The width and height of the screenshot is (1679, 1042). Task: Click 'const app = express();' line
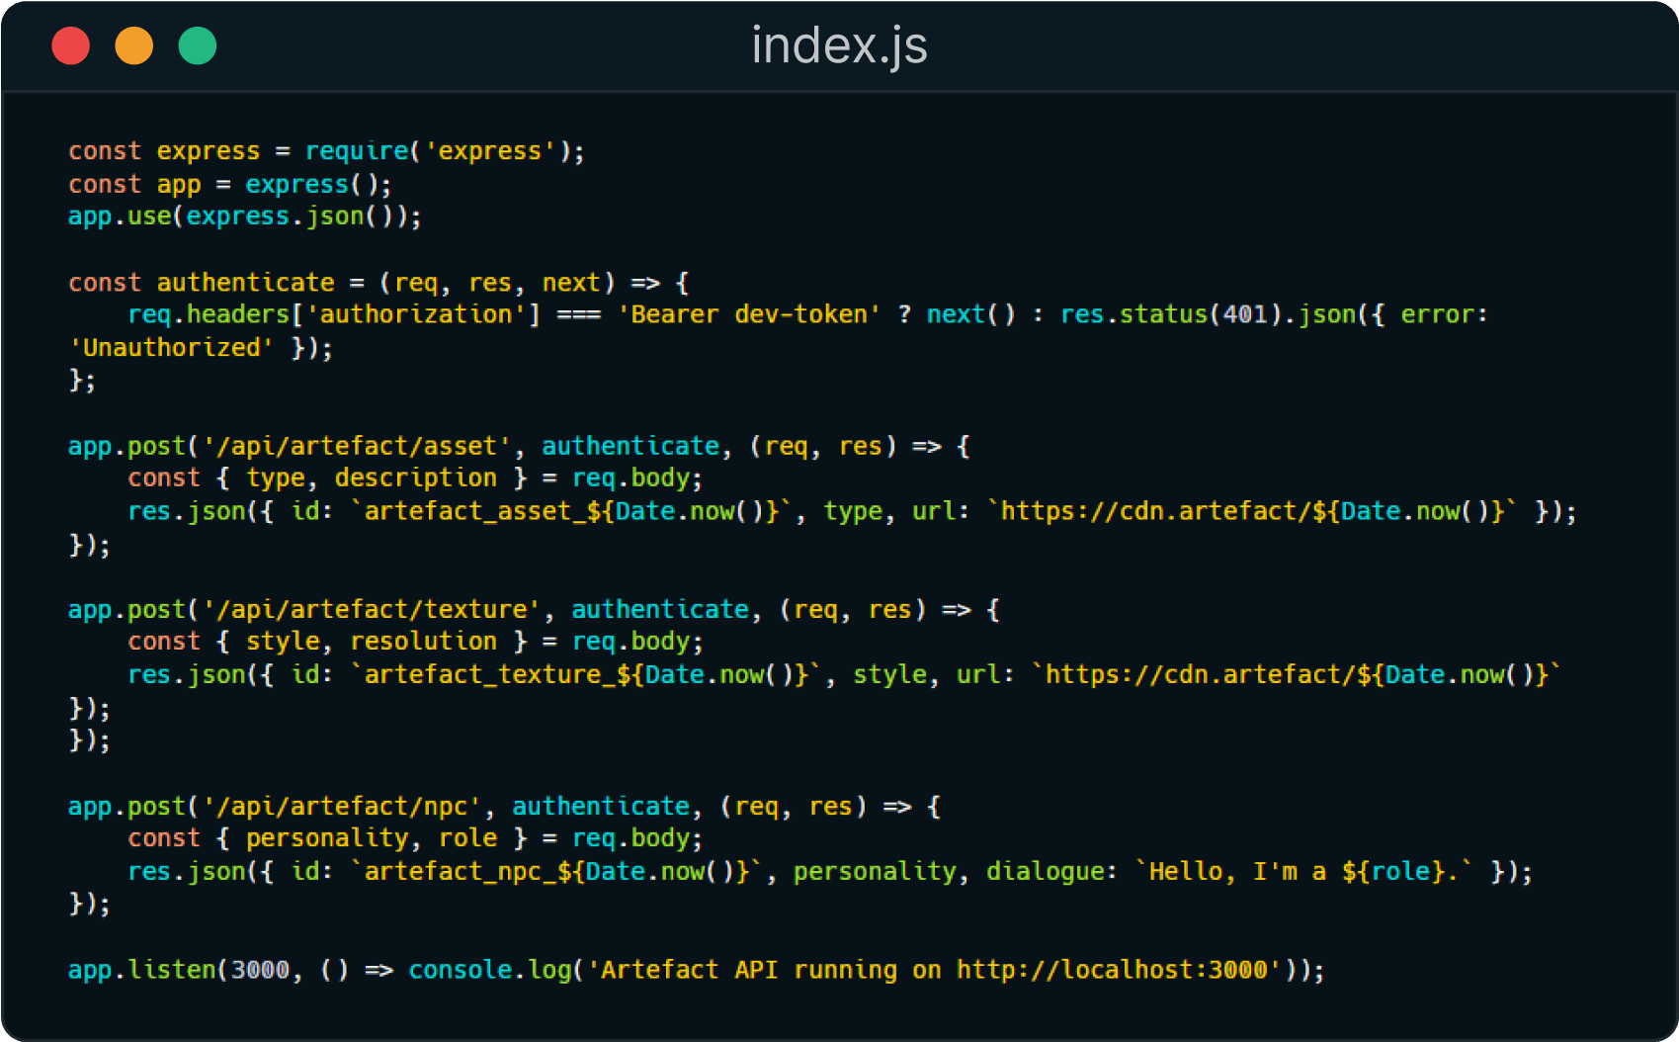coord(230,185)
